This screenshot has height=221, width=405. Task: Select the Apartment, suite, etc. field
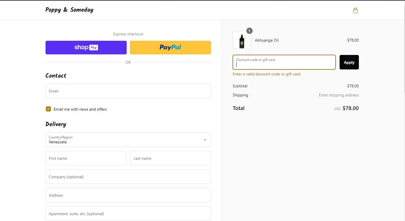click(x=128, y=214)
